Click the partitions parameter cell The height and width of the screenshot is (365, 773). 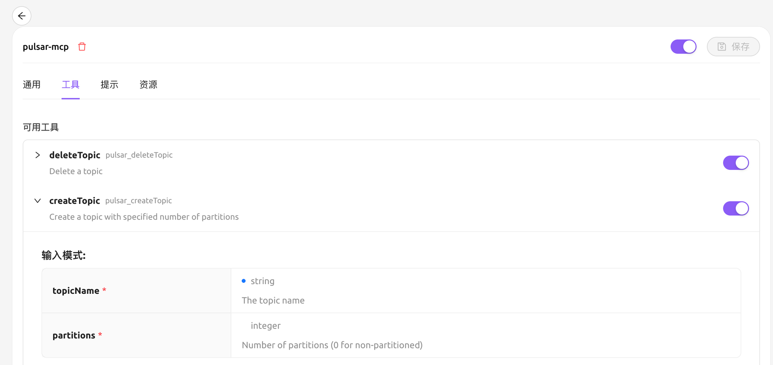(x=136, y=335)
